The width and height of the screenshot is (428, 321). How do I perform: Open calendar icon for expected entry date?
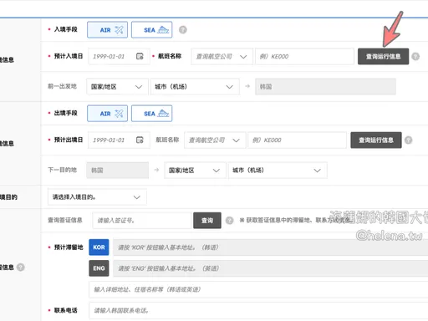pos(140,56)
